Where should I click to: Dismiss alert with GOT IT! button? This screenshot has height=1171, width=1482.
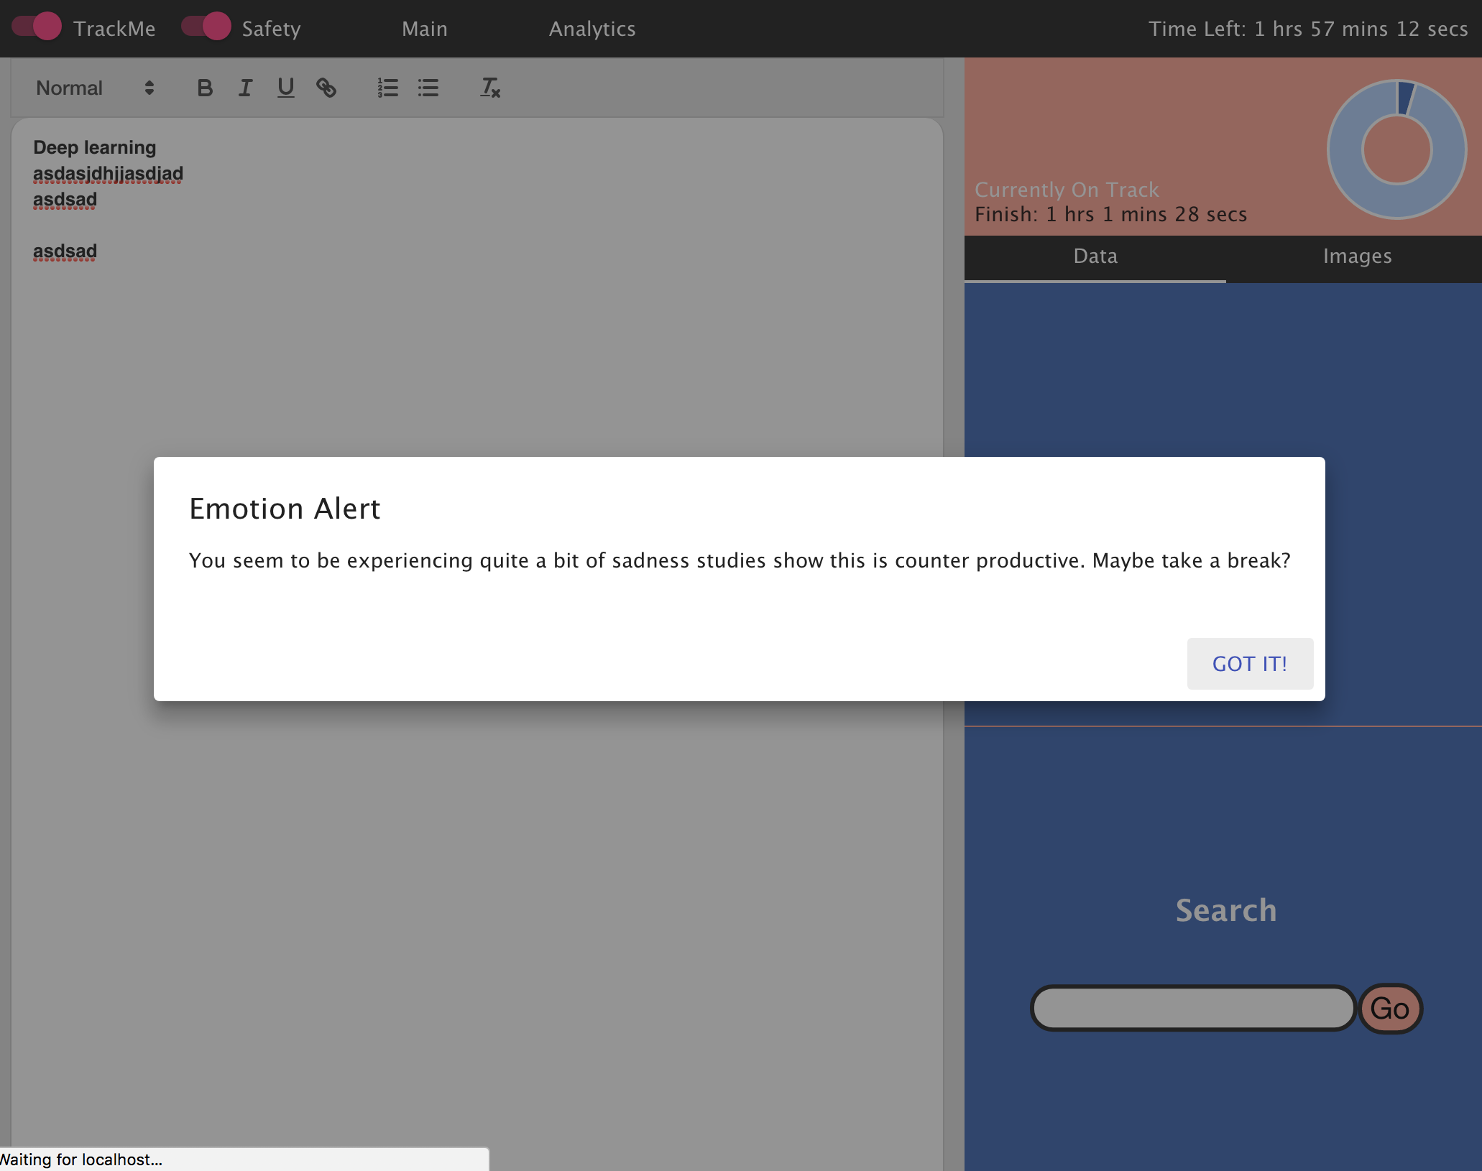point(1249,664)
